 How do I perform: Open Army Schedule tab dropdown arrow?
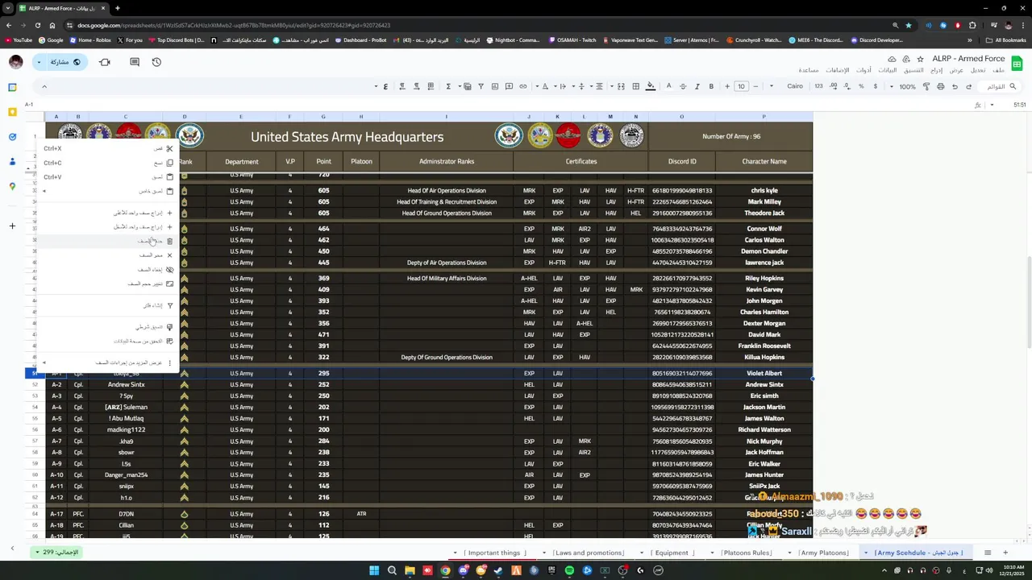tap(866, 553)
